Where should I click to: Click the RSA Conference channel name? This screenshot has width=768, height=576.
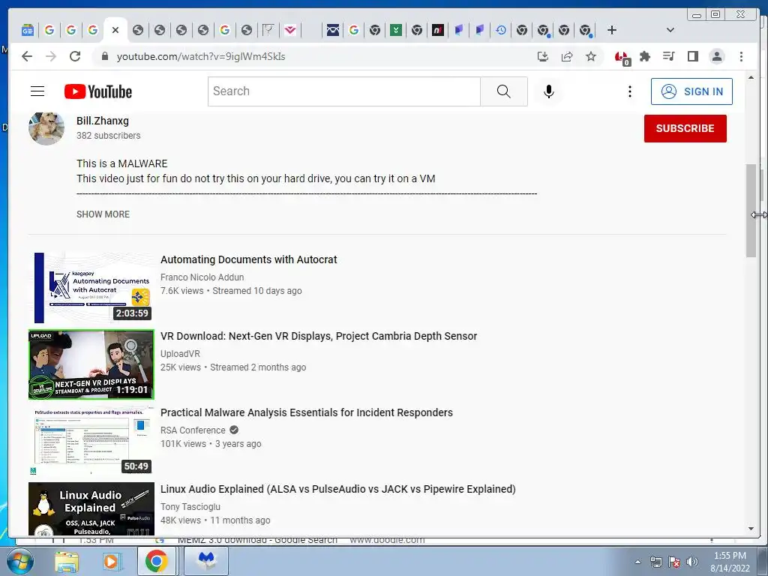click(x=193, y=430)
